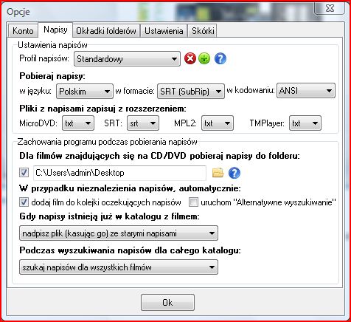Close the Opcje dialog window
Image resolution: width=351 pixels, height=322 pixels.
pyautogui.click(x=330, y=8)
